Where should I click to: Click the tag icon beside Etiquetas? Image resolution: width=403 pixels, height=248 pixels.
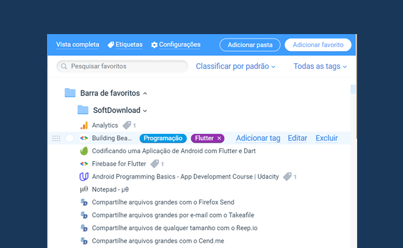click(x=111, y=45)
